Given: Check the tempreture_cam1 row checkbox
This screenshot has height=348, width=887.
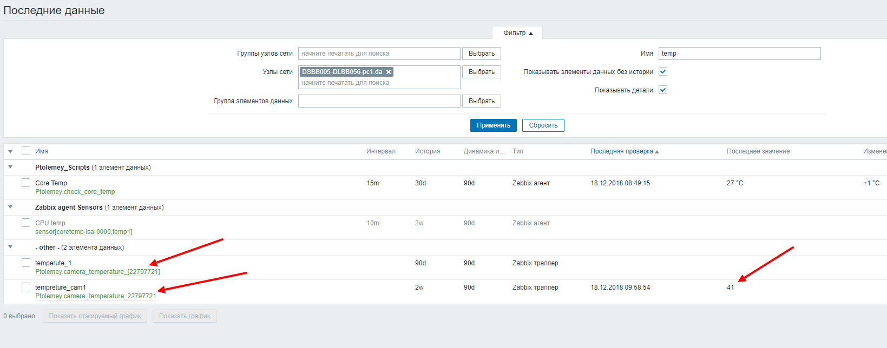Looking at the screenshot, I should (x=26, y=287).
